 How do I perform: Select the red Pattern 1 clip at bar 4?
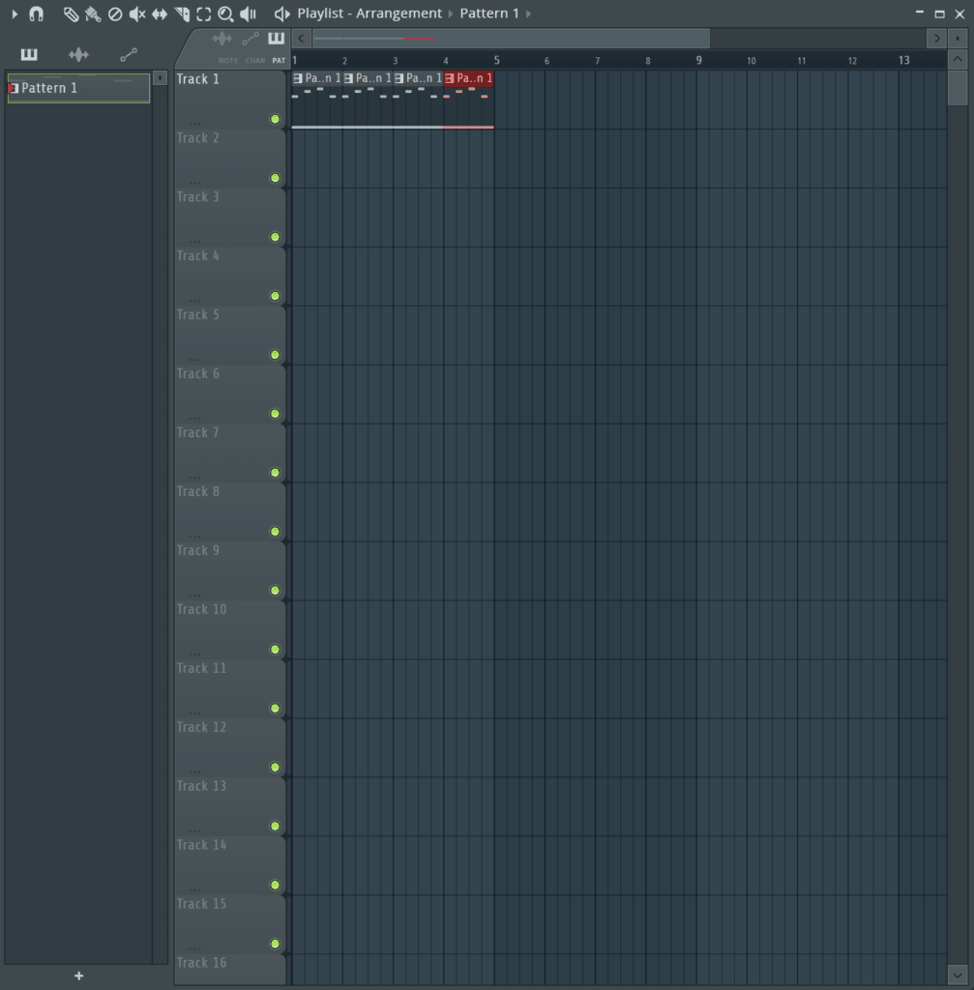click(x=469, y=100)
